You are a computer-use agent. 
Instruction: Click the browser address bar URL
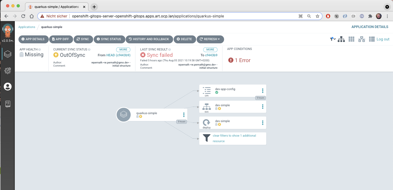(x=148, y=16)
